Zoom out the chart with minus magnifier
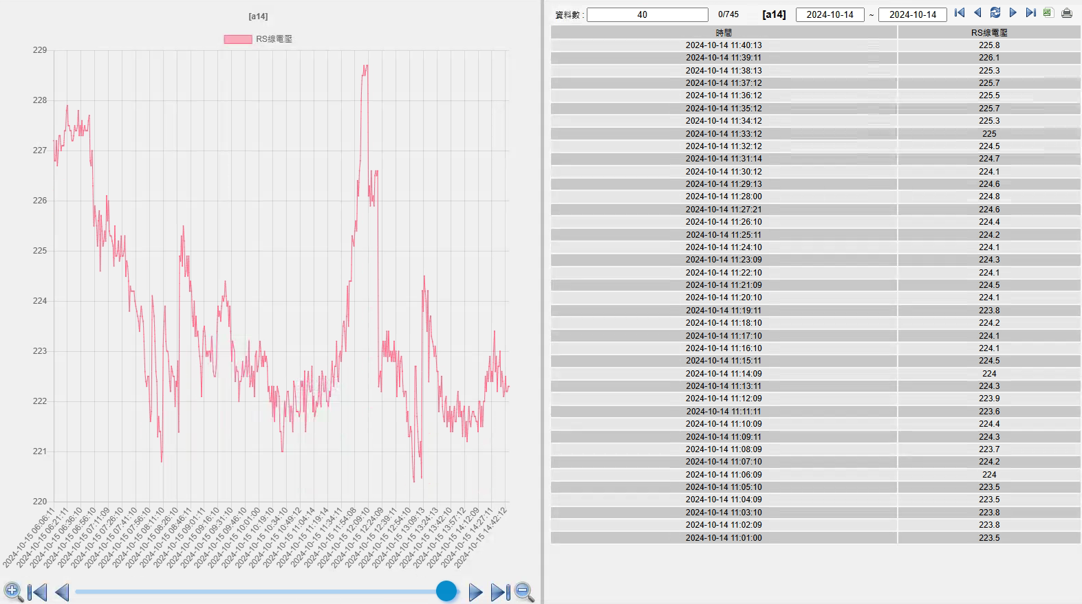Viewport: 1082px width, 604px height. 524,592
